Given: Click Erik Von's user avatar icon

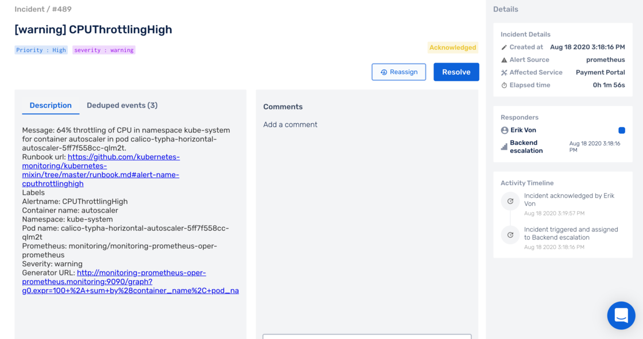Looking at the screenshot, I should point(505,131).
